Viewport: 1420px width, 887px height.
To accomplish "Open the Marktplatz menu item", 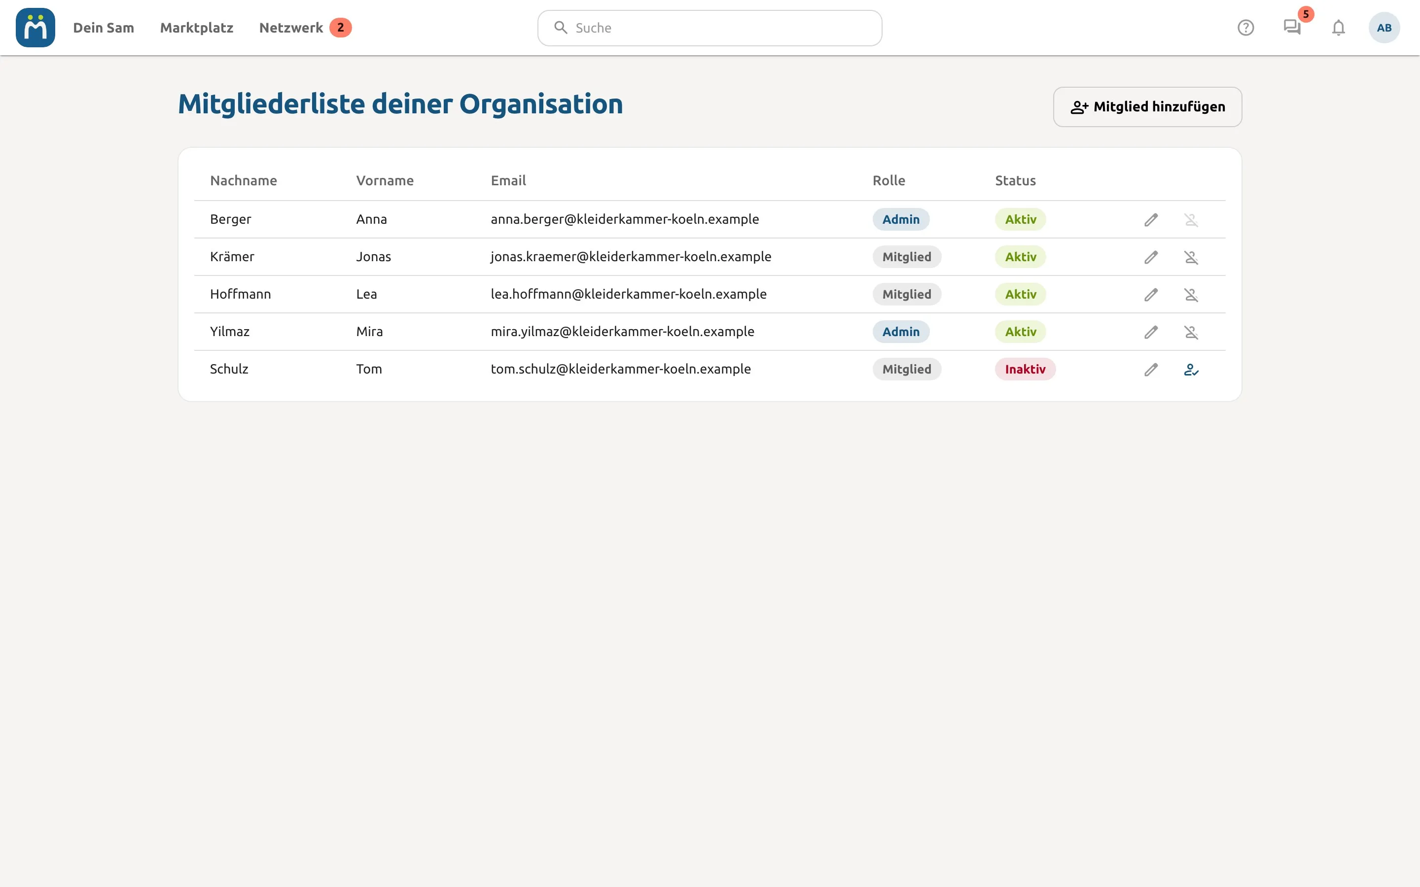I will tap(197, 28).
